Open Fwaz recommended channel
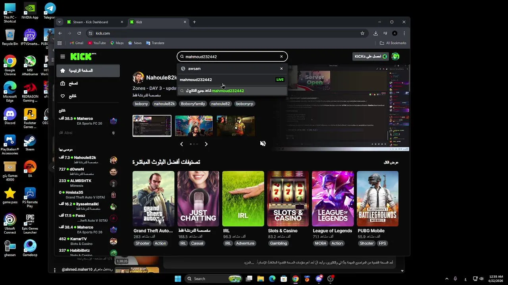The height and width of the screenshot is (285, 508). click(x=88, y=218)
